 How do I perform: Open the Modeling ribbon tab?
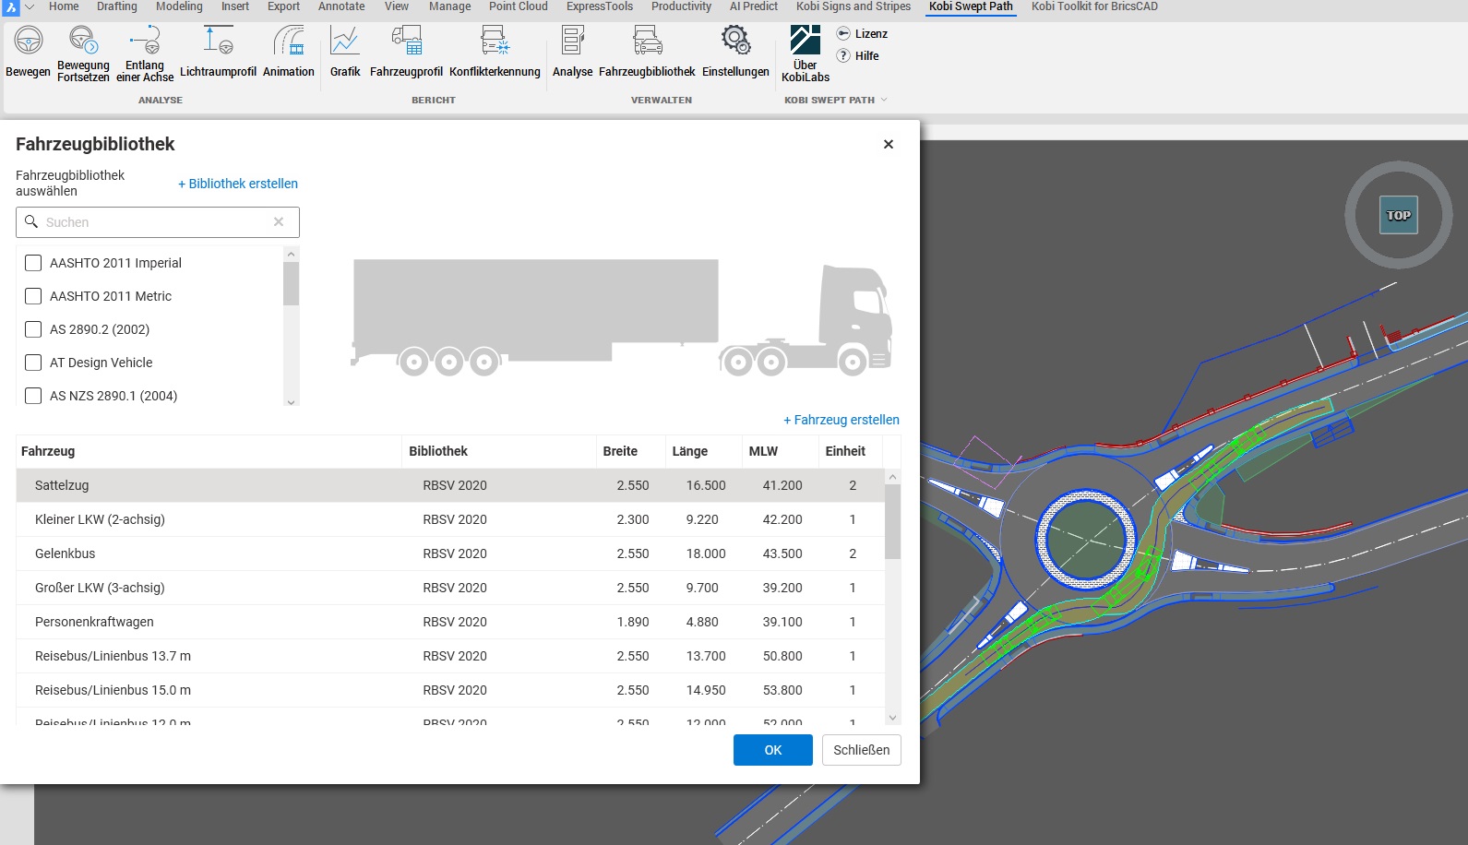click(179, 6)
